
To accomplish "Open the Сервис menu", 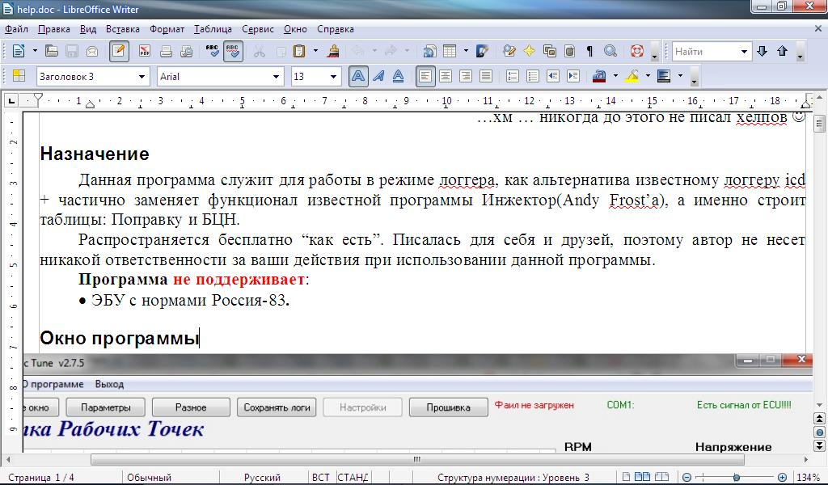I will point(258,29).
